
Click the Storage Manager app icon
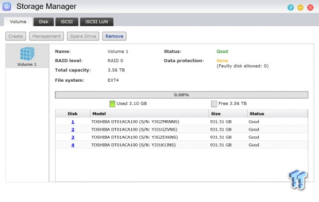tap(7, 6)
